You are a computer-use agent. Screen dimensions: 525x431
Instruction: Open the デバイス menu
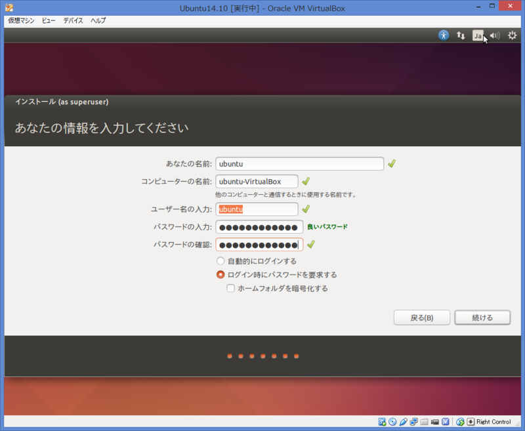coord(72,20)
